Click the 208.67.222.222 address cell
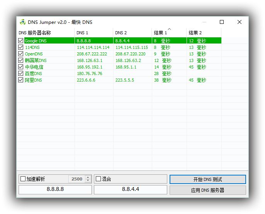The width and height of the screenshot is (265, 214). coord(92,54)
